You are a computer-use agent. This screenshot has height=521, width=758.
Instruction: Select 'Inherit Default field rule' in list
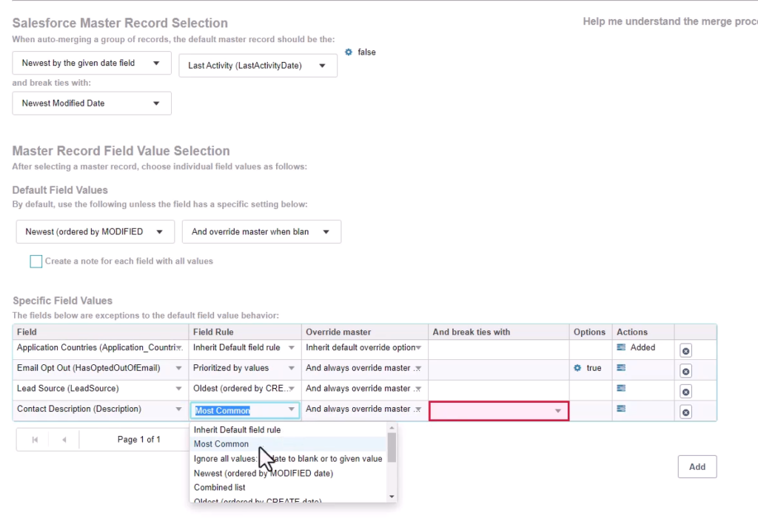tap(288, 430)
